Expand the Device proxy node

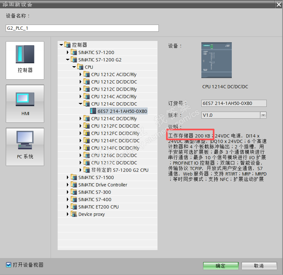(x=68, y=214)
